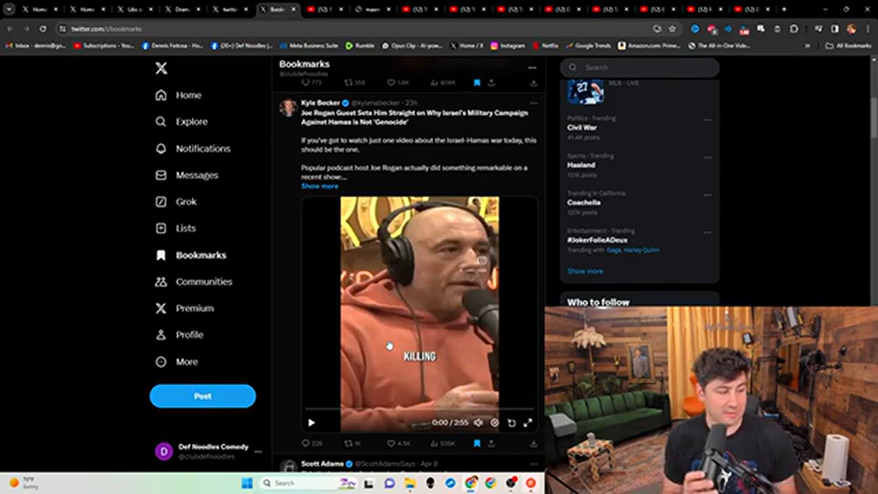Click the X Search input field
Image resolution: width=878 pixels, height=494 pixels.
click(x=640, y=68)
